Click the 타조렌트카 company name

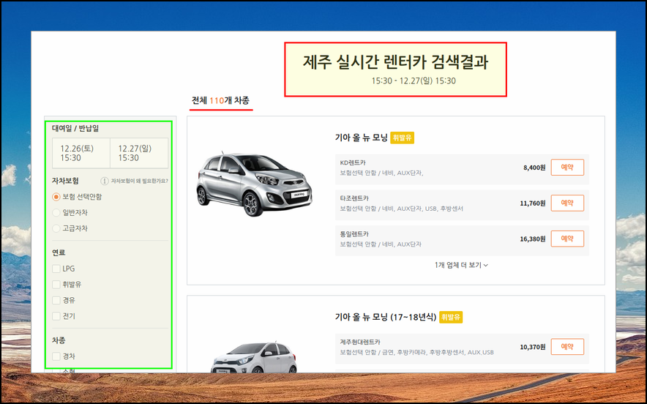(354, 198)
